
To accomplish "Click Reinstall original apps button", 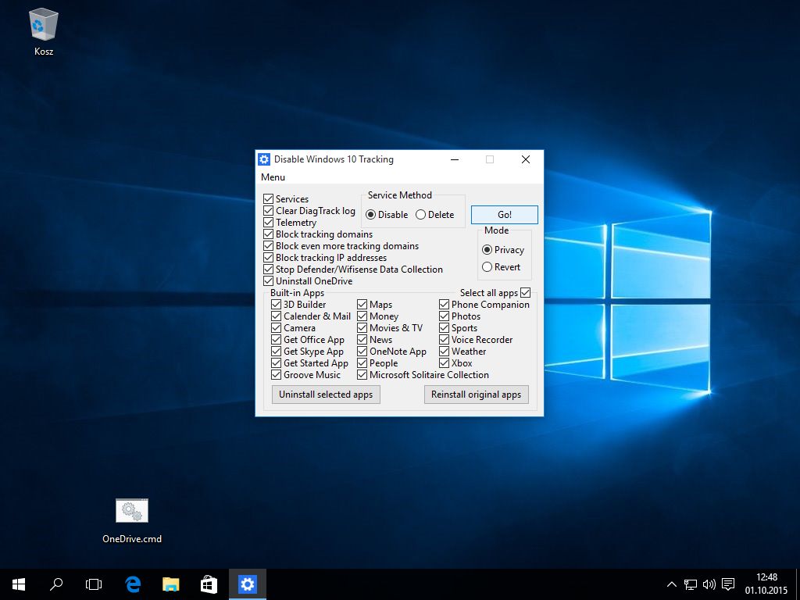I will click(x=476, y=395).
